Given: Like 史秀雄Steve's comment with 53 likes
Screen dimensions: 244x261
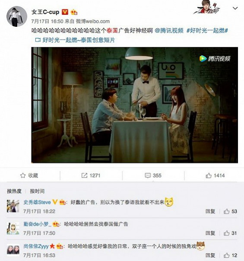Looking at the screenshot, I should [x=226, y=211].
